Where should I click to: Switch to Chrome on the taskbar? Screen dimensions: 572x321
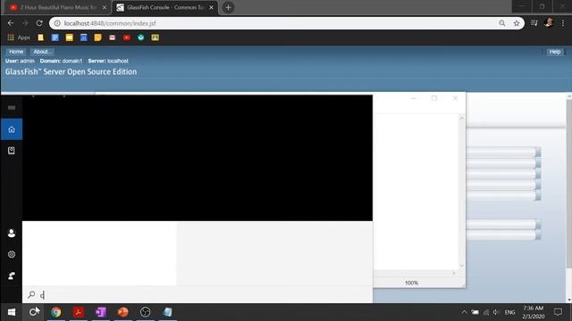click(x=55, y=312)
